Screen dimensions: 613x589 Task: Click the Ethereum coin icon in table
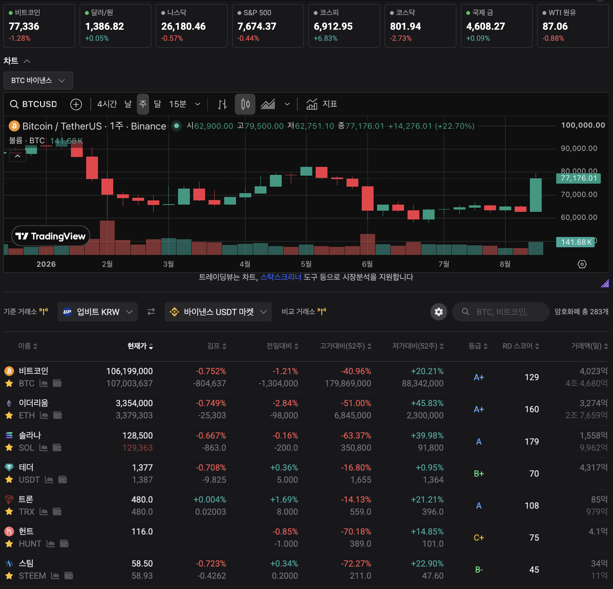9,403
